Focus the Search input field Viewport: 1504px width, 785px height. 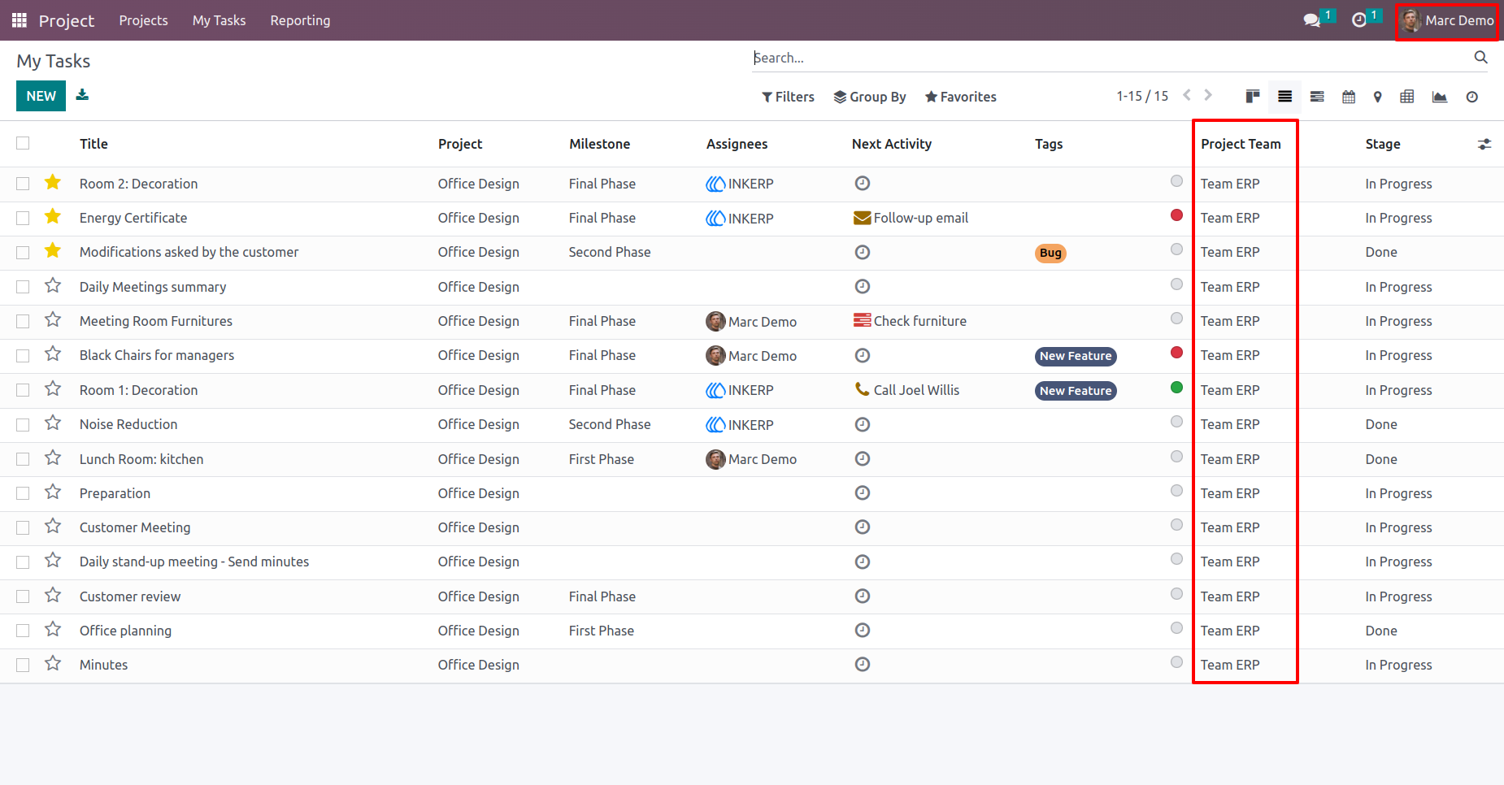[x=1110, y=58]
